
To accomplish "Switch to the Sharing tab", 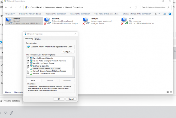I will [x=38, y=39].
